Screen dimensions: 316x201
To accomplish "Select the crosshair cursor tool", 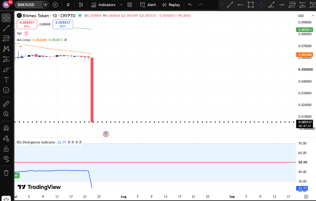I will point(6,18).
